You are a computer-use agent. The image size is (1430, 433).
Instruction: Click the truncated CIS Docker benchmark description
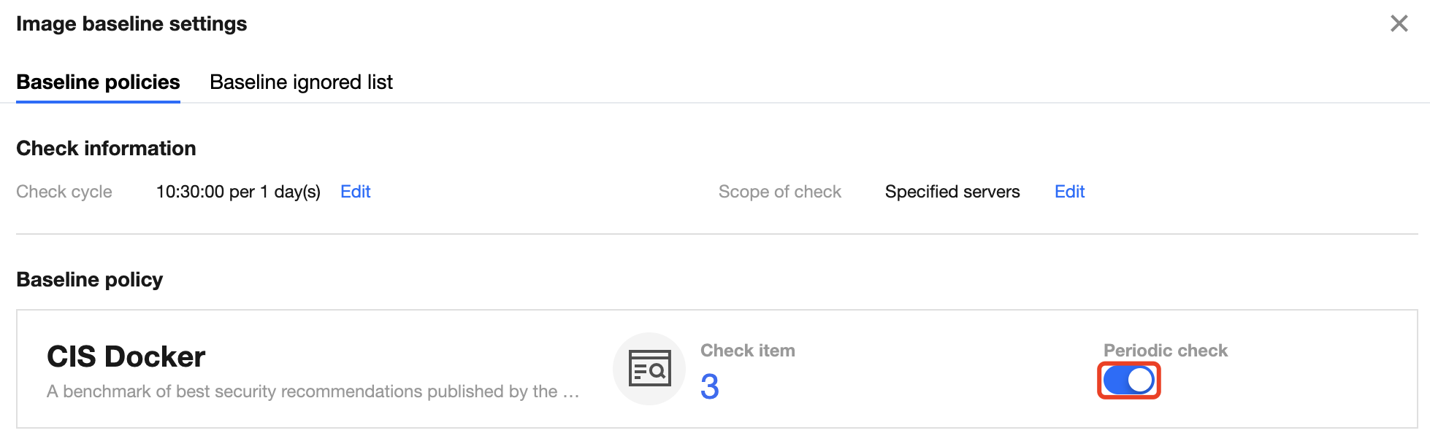(x=313, y=391)
